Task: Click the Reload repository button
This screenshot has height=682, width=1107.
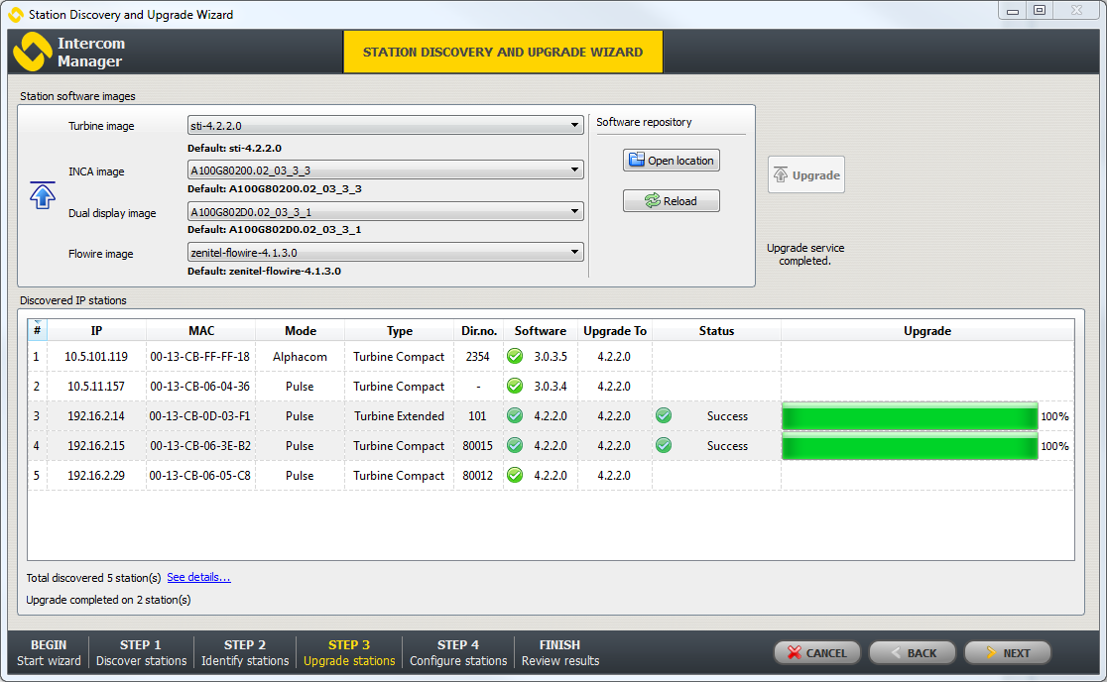Action: pyautogui.click(x=671, y=201)
